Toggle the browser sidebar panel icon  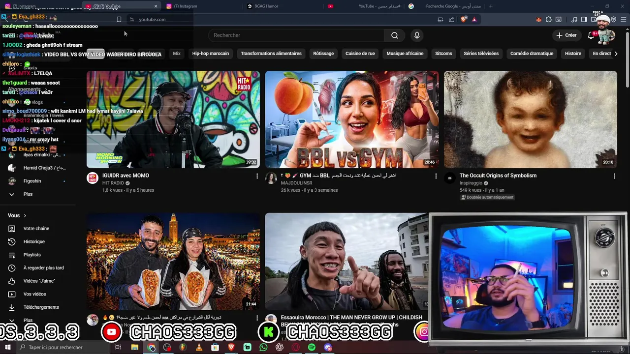pos(584,20)
